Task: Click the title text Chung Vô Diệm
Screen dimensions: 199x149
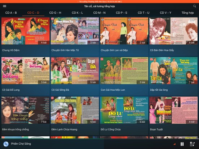Action: click(11, 50)
